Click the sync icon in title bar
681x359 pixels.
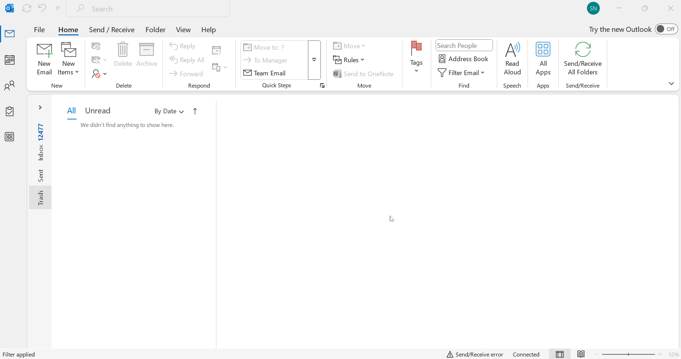(27, 8)
